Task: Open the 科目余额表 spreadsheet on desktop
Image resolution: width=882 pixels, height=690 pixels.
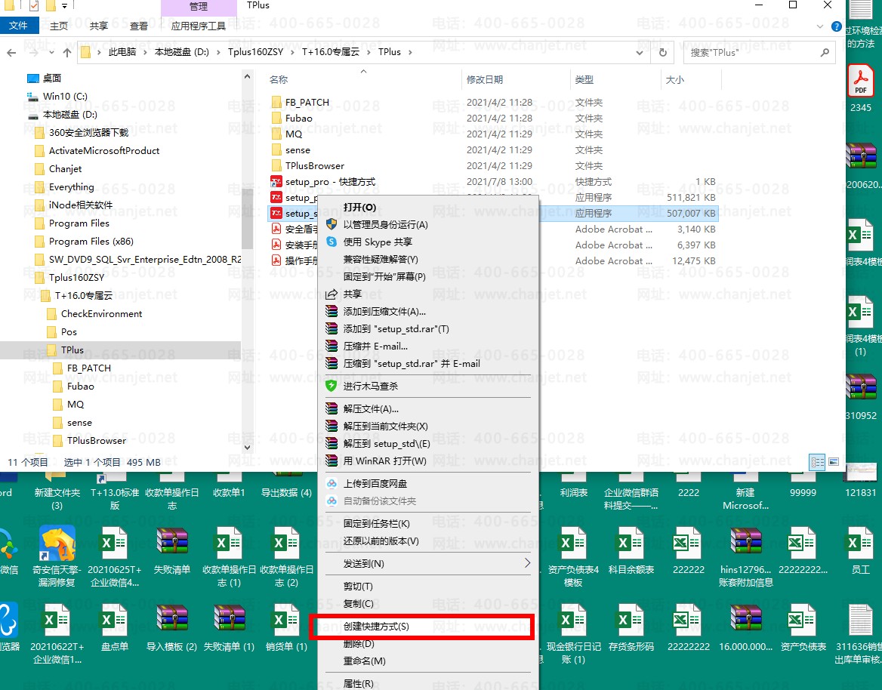Action: [x=631, y=550]
